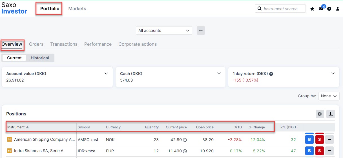Image resolution: width=343 pixels, height=158 pixels.
Task: Open Positions table settings gear
Action: pyautogui.click(x=320, y=114)
